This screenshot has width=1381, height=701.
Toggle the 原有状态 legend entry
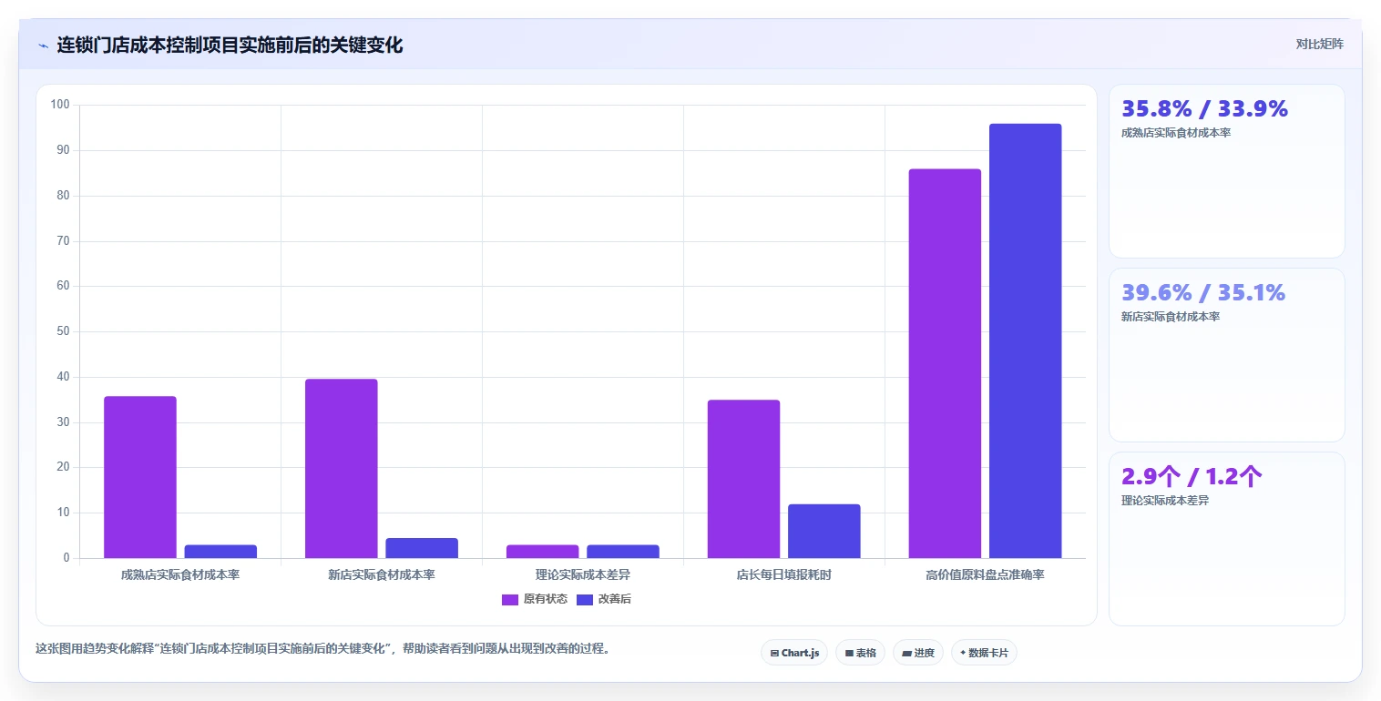click(x=535, y=599)
